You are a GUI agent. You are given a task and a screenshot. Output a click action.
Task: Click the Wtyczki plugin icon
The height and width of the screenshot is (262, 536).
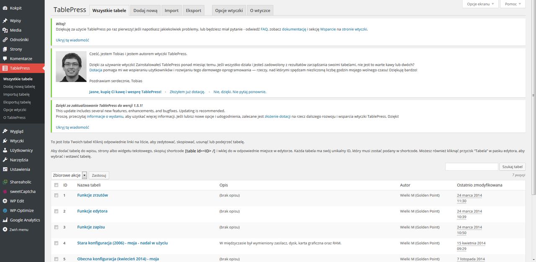(5, 141)
